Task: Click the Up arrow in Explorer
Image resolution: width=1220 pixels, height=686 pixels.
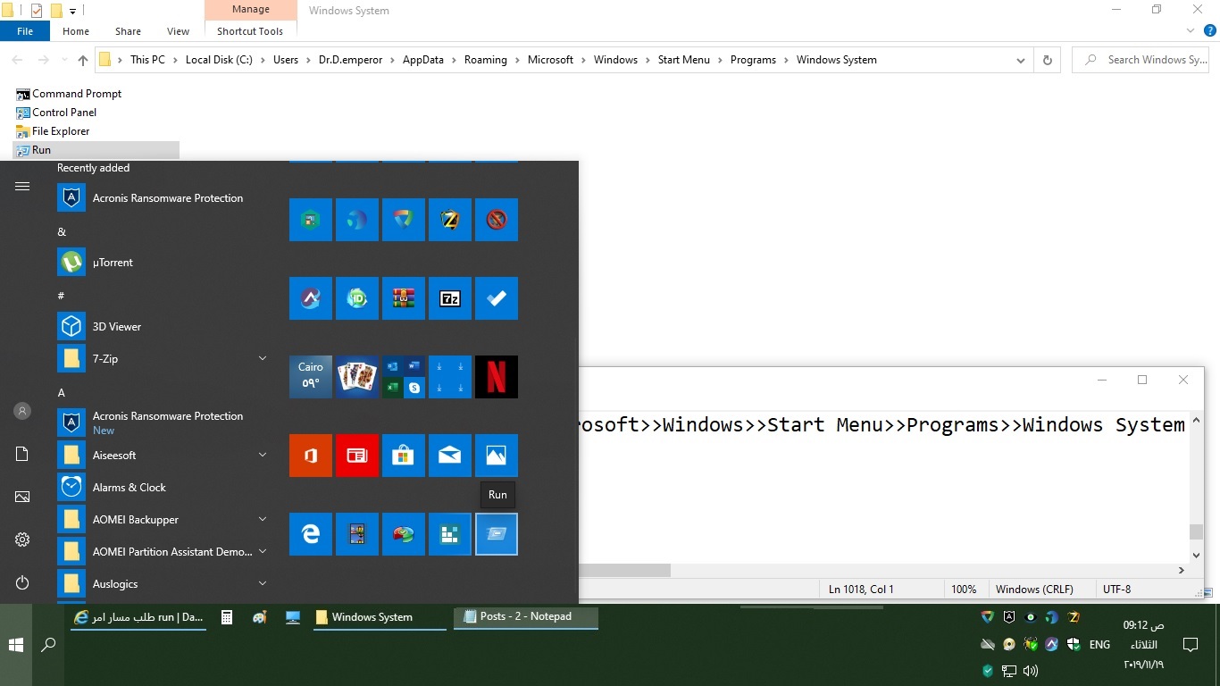Action: tap(83, 60)
